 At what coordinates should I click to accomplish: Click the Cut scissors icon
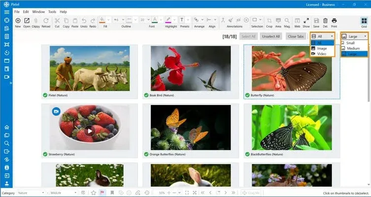(x=57, y=21)
